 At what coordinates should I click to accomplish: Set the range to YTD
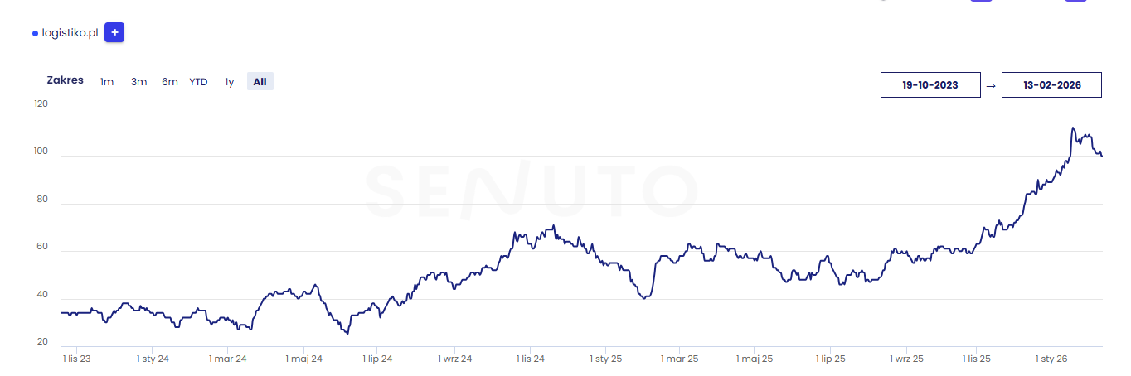198,81
